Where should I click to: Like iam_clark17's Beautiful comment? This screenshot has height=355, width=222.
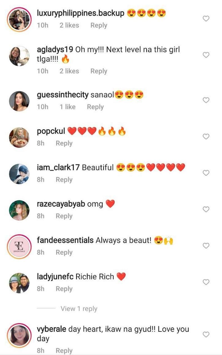point(206,173)
